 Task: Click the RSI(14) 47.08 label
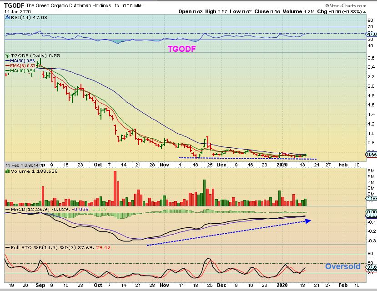[29, 17]
